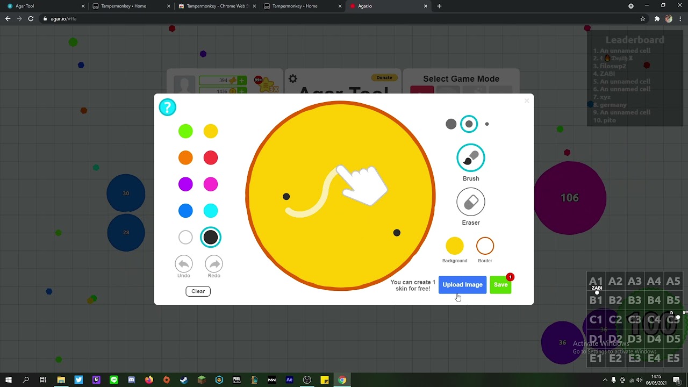This screenshot has width=688, height=387.
Task: Pick the medium brush size dot
Action: (x=469, y=124)
